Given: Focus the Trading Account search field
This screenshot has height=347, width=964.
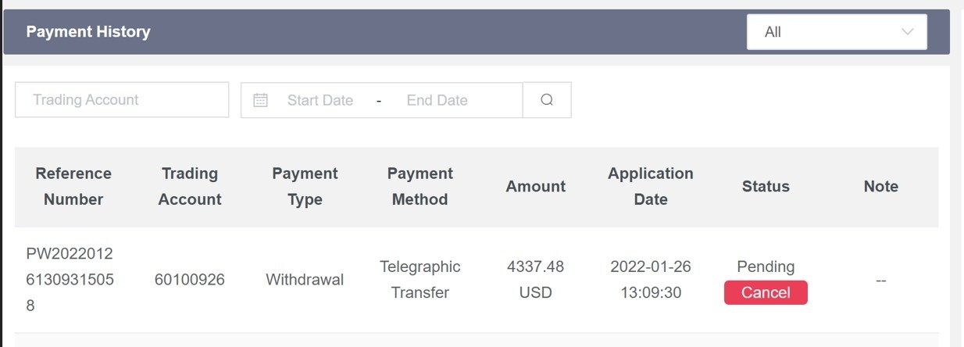Looking at the screenshot, I should click(122, 100).
